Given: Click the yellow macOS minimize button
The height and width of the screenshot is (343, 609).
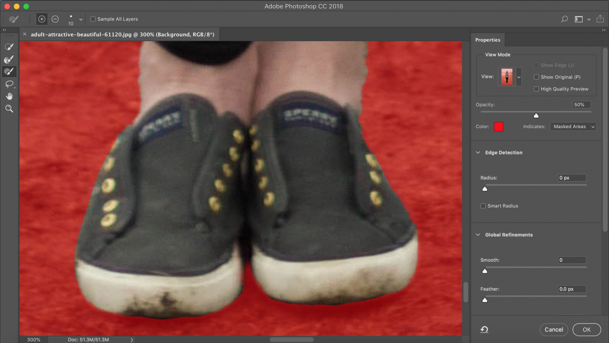Looking at the screenshot, I should [17, 6].
